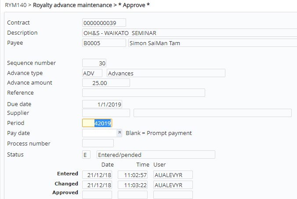
Task: Select the Payee code field B0005
Action: coord(104,43)
